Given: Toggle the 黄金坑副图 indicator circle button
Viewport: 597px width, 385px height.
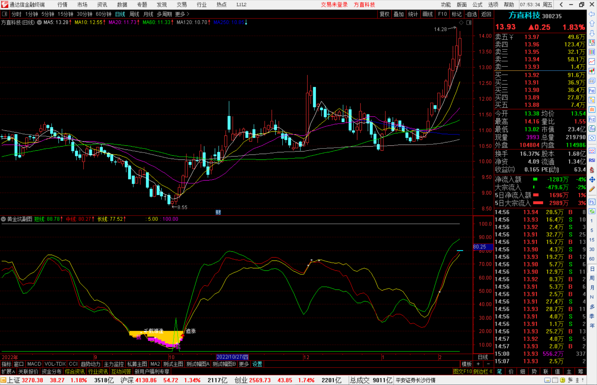Looking at the screenshot, I should (4, 219).
